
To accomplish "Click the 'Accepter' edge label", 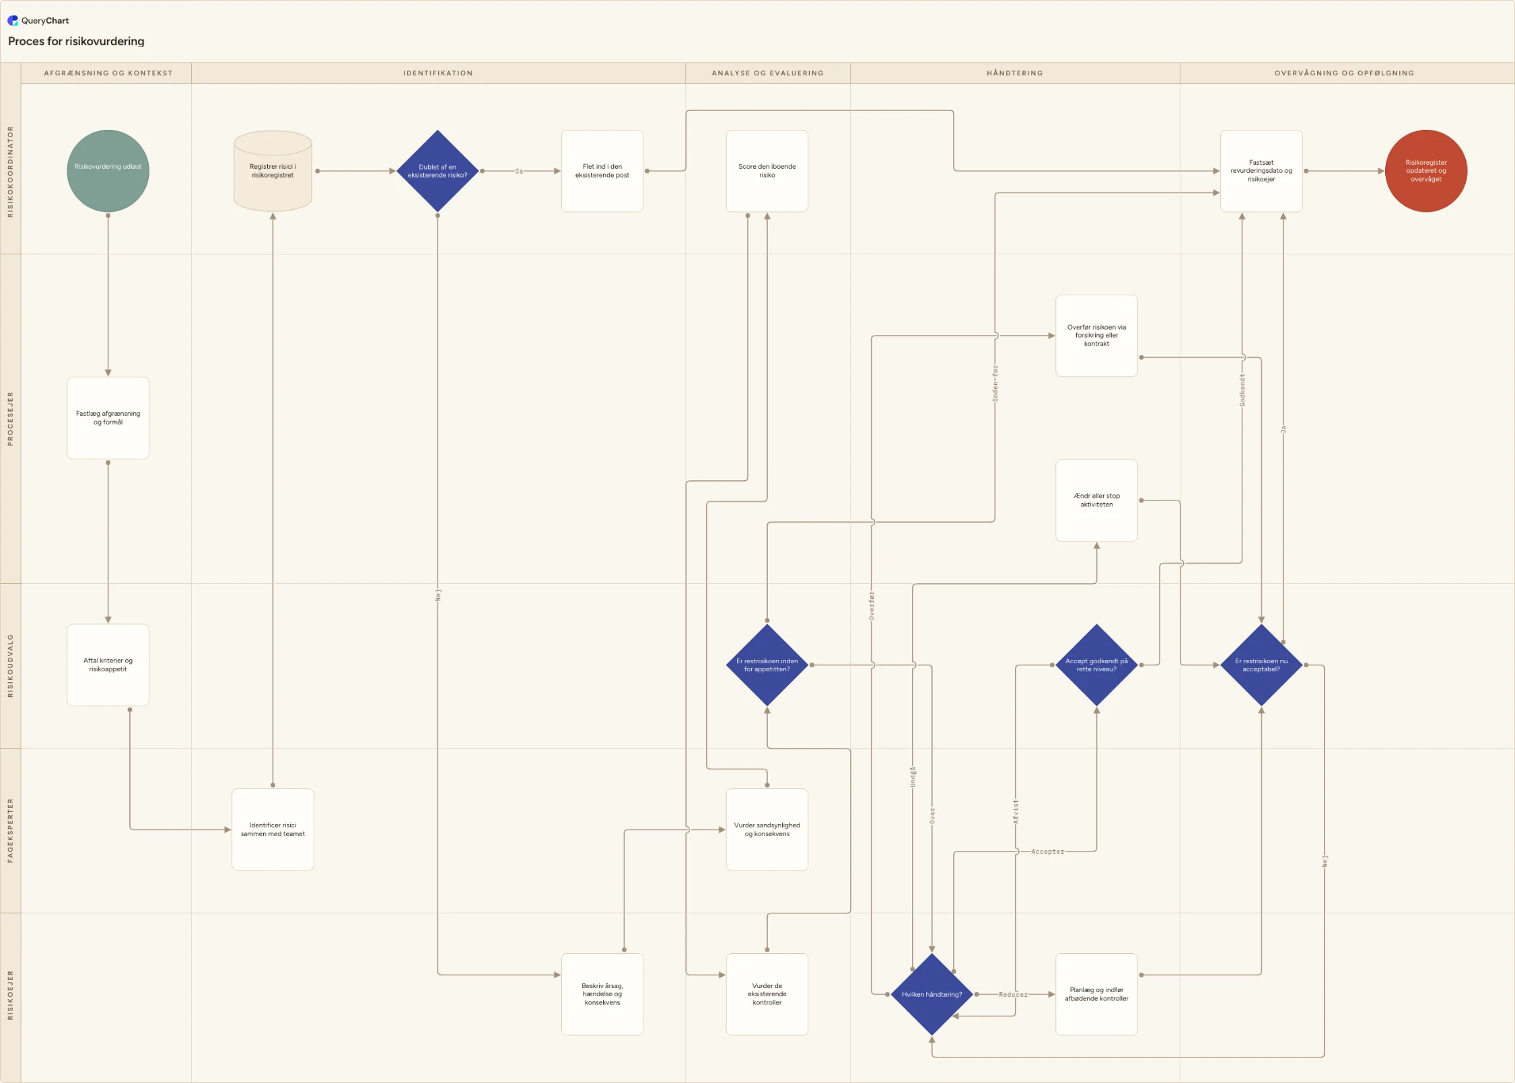I will pyautogui.click(x=1047, y=852).
